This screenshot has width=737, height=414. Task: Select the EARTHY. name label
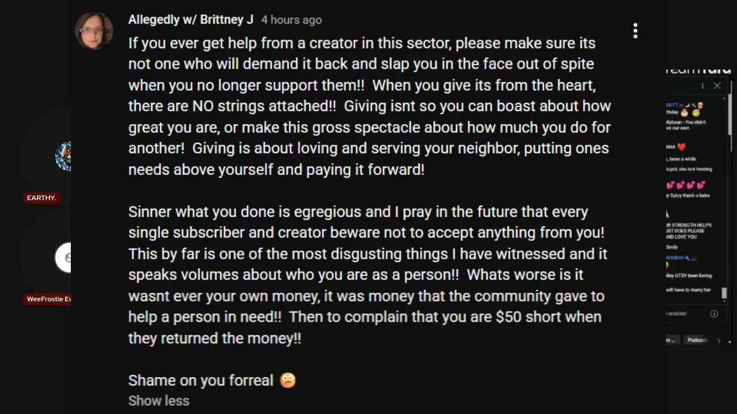tap(41, 198)
